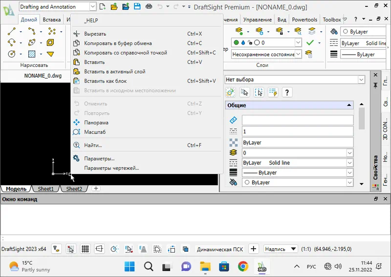Click the plus button beside Динамическая ПСК
The image size is (391, 277).
pos(253,249)
